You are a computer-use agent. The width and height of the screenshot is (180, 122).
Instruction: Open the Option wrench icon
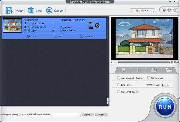tap(49, 10)
